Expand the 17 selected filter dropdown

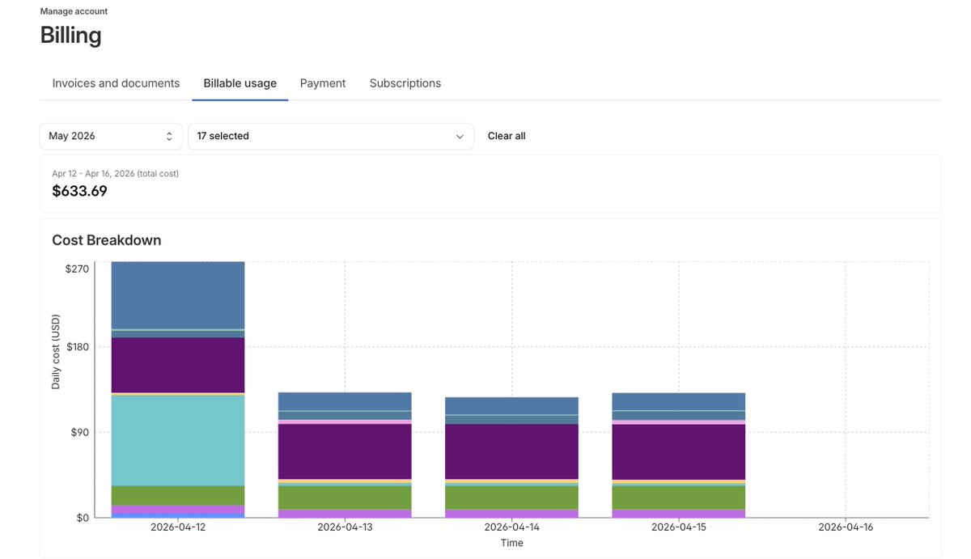331,136
